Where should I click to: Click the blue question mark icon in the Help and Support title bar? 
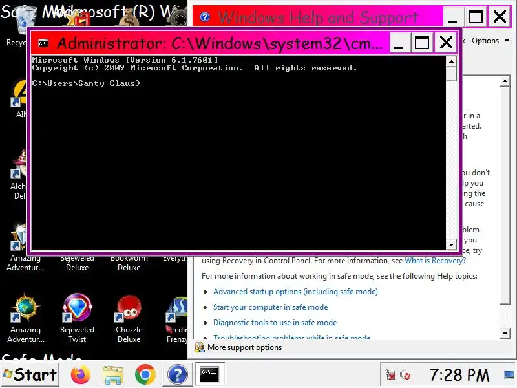point(205,17)
